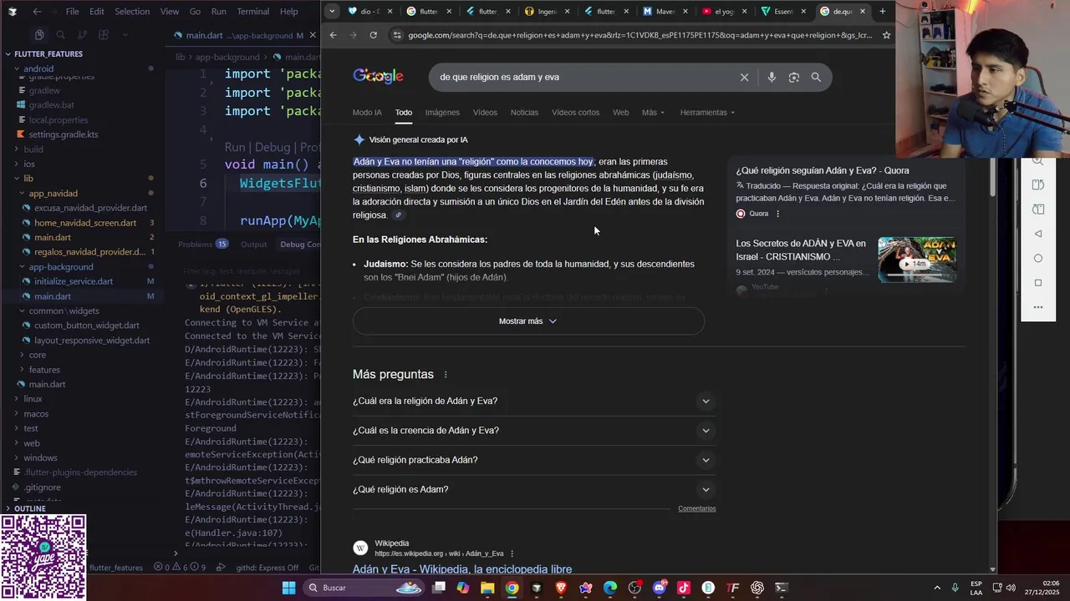1070x601 pixels.
Task: Click the Chrome address bar URL
Action: point(639,35)
